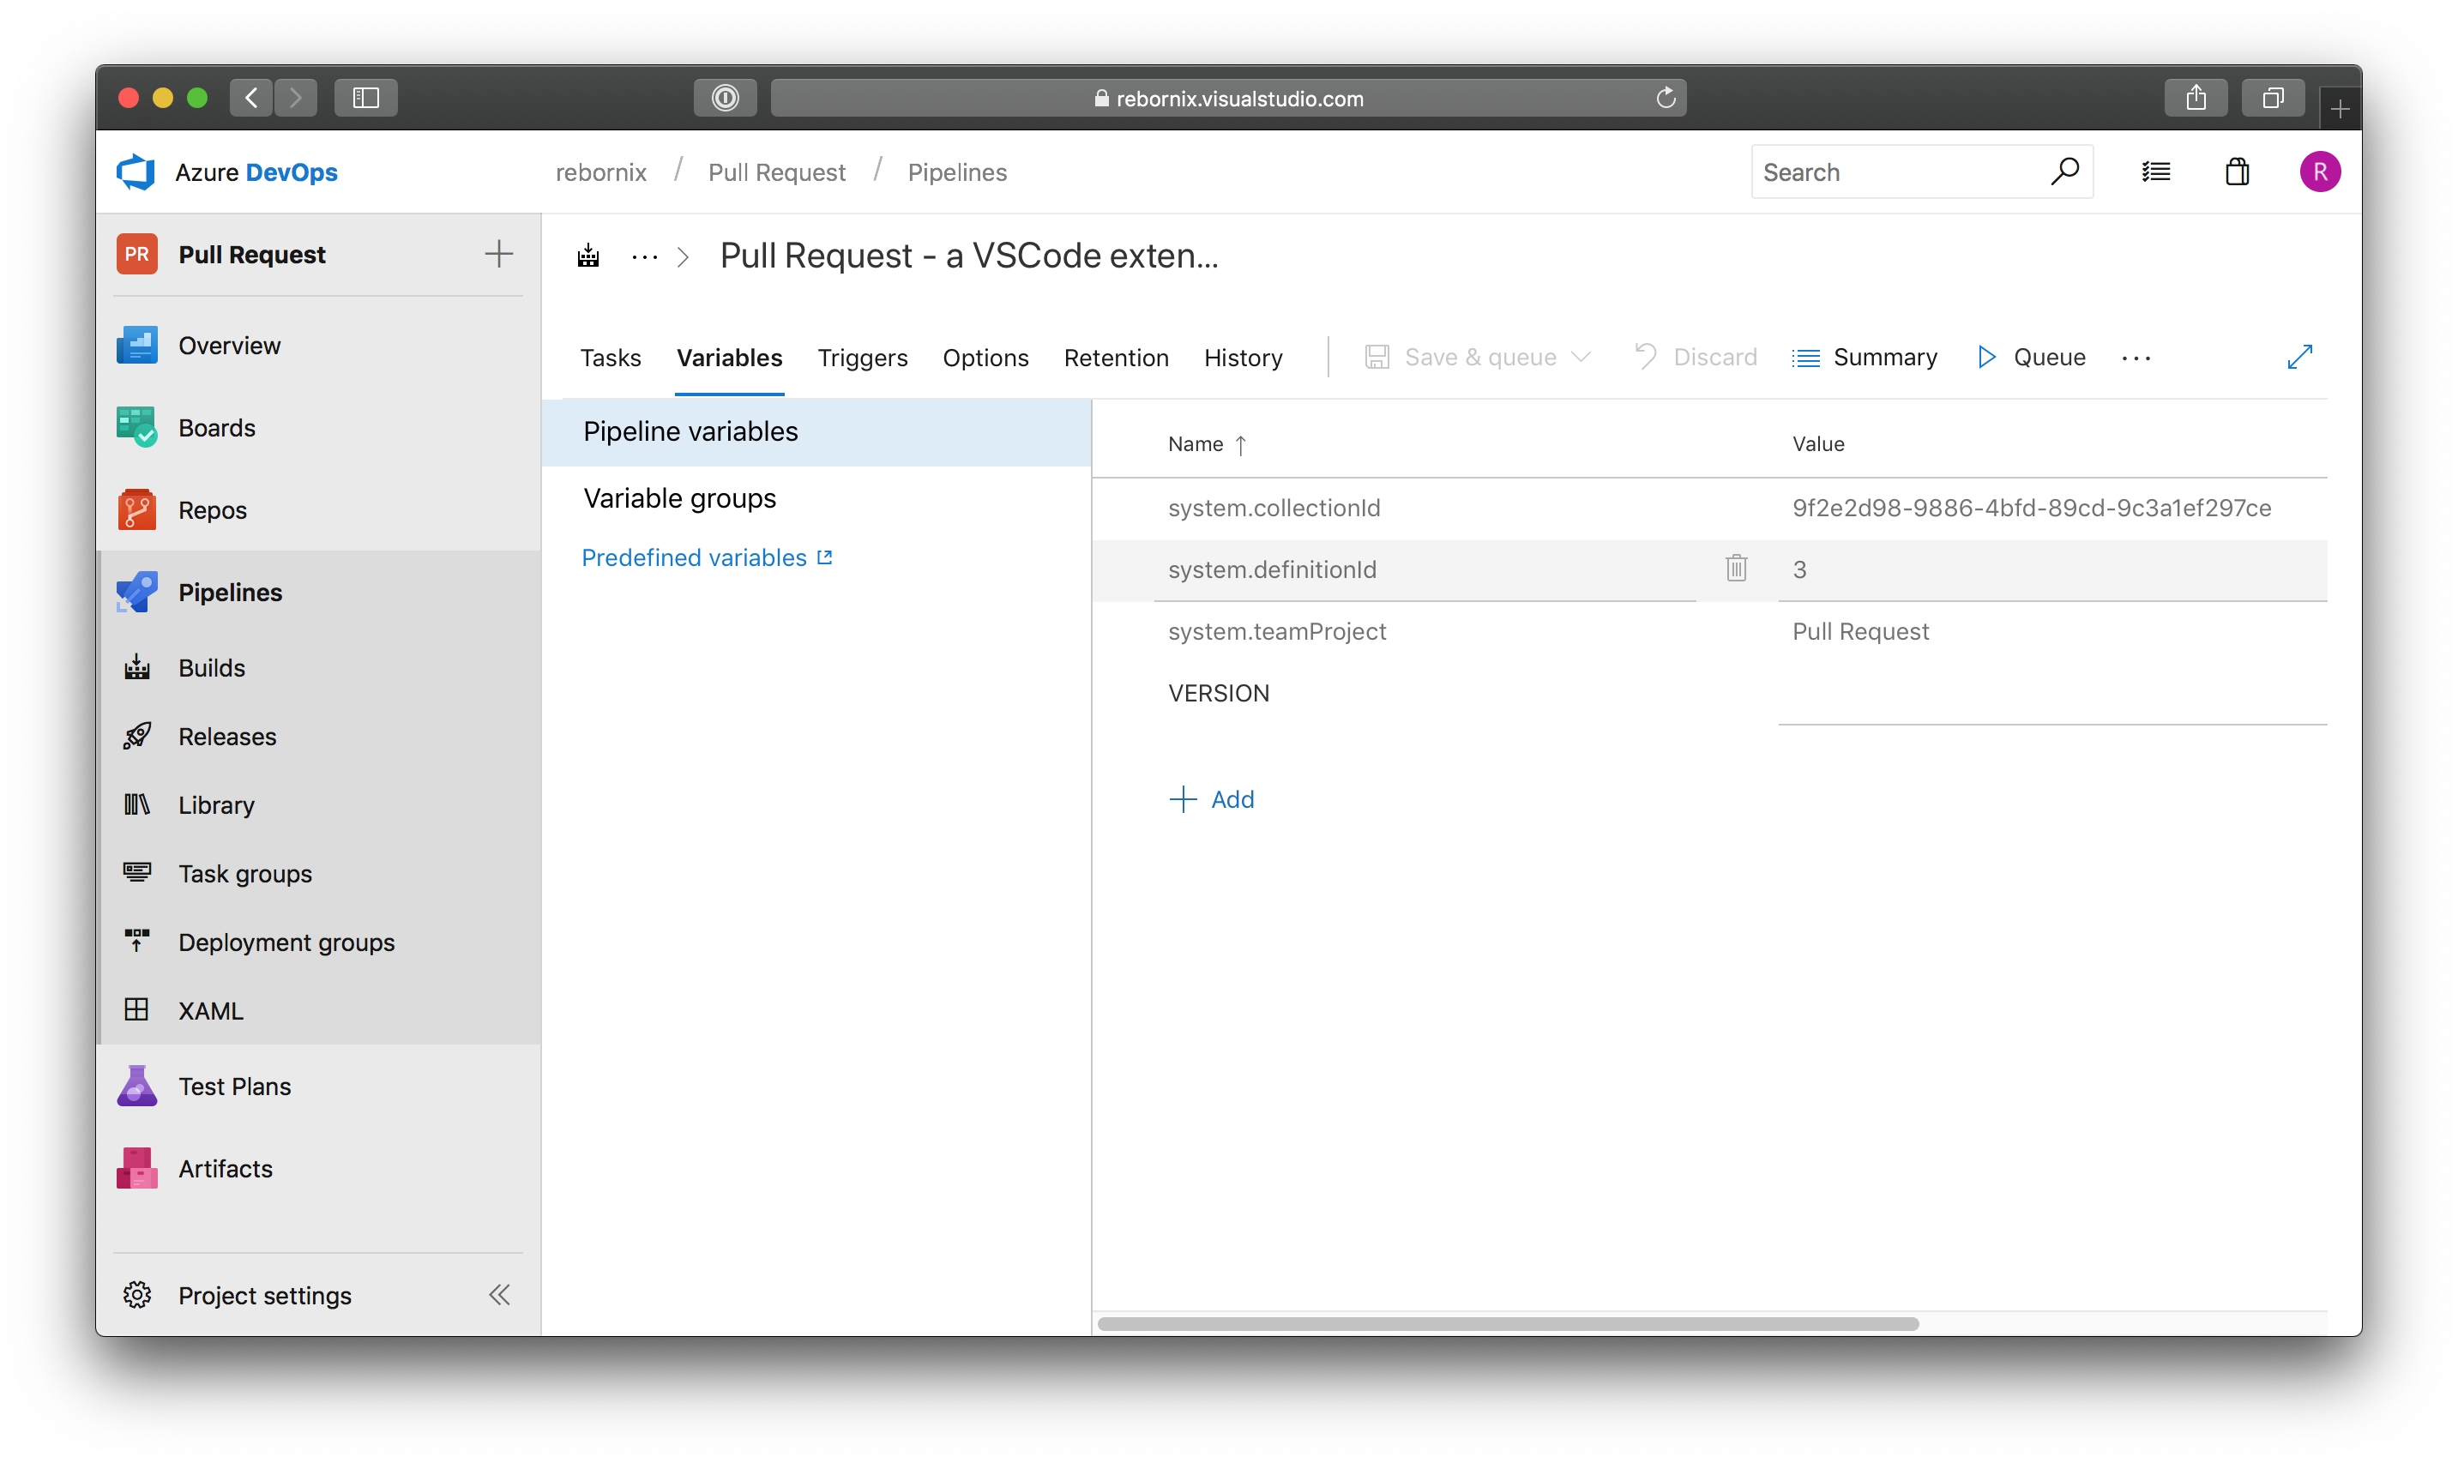
Task: Sort variables by Name column arrow
Action: coord(1240,444)
